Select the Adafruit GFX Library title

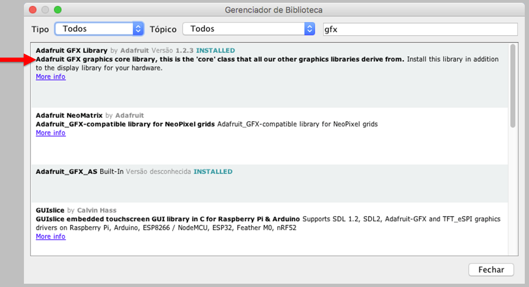tap(71, 51)
